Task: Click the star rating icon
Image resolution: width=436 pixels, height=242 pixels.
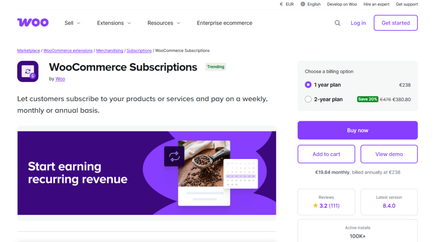Action: (316, 205)
